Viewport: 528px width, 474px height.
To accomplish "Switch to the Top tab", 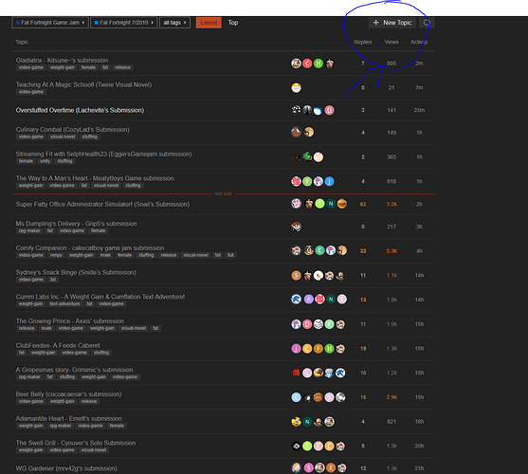I will pos(233,23).
